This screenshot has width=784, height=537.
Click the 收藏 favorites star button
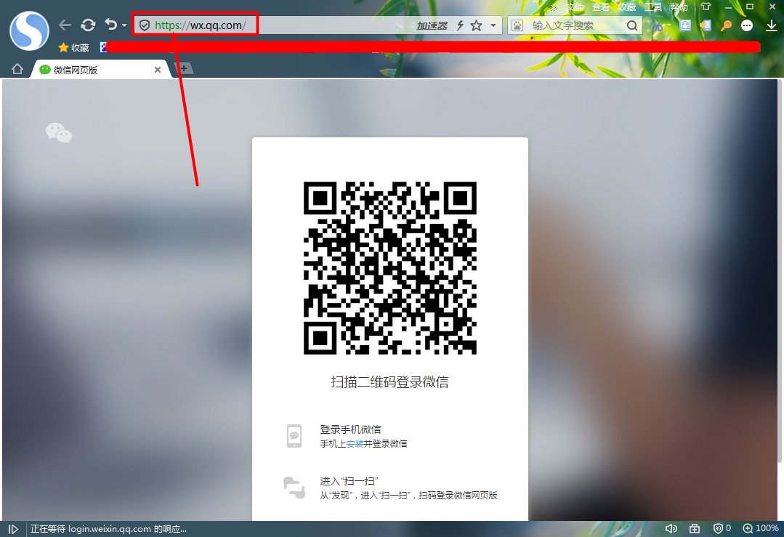click(x=73, y=47)
